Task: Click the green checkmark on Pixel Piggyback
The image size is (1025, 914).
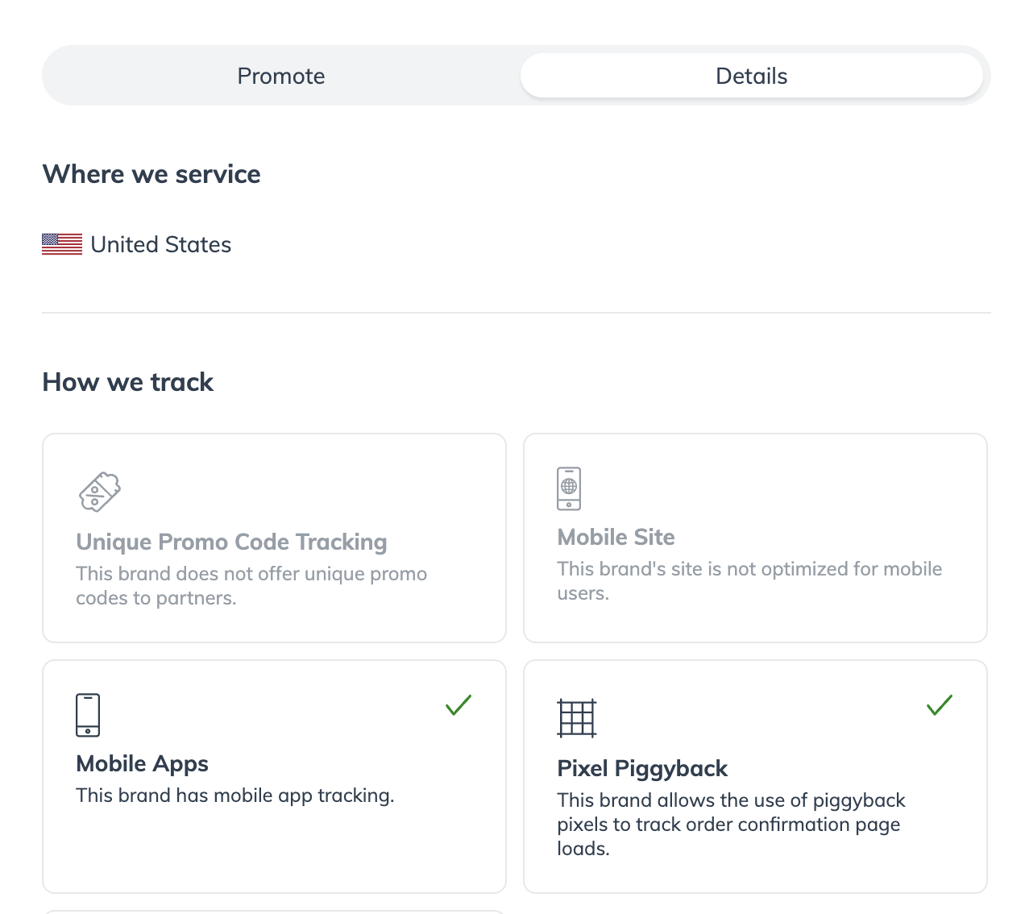Action: point(940,705)
